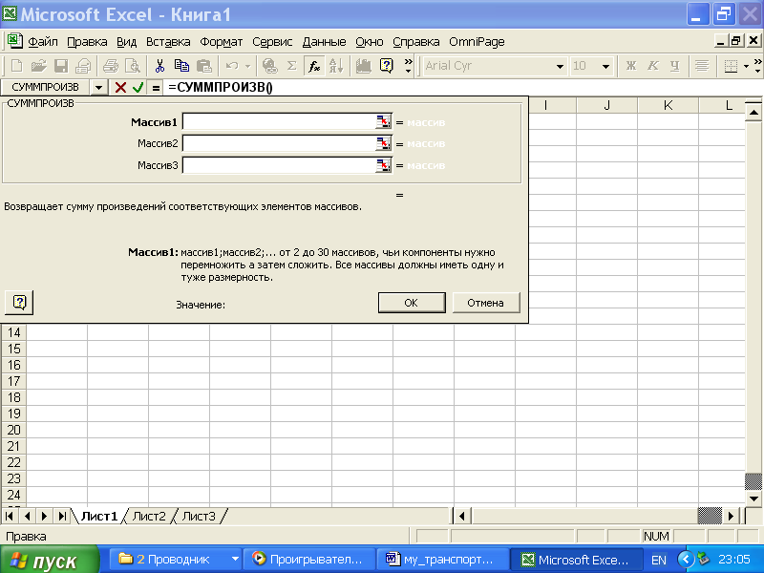The image size is (764, 573).
Task: Click the horizontal scrollbar right arrow
Action: [x=731, y=516]
